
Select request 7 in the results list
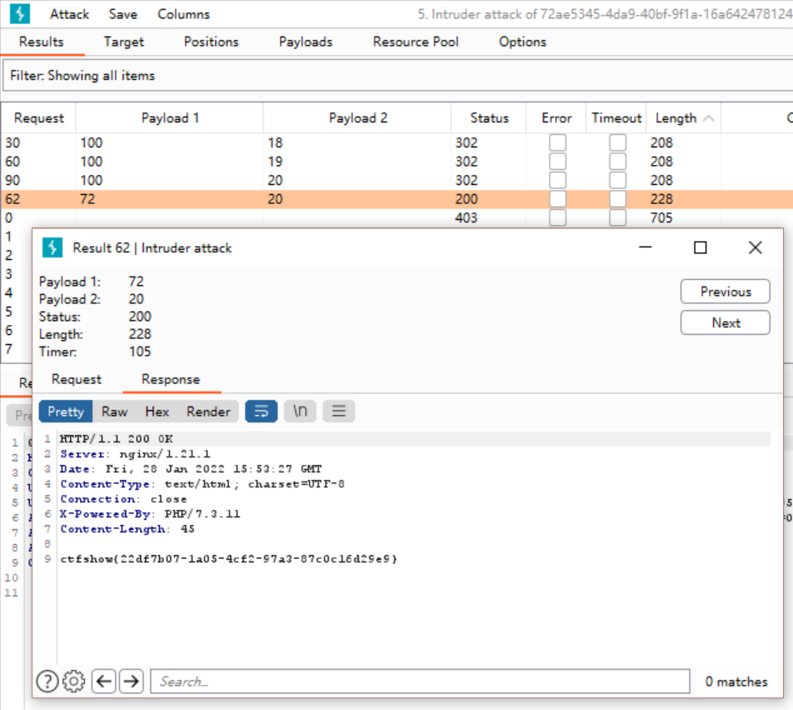click(8, 348)
